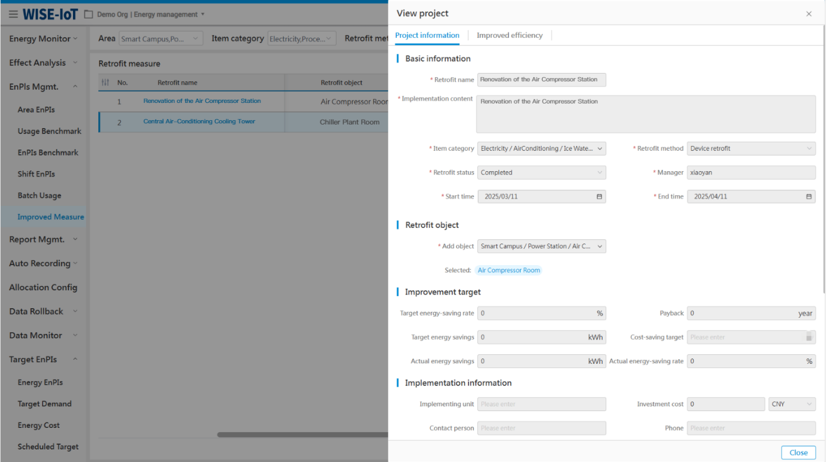The image size is (826, 462).
Task: Open Central Air-Conditioning Cooling Tower link
Action: [x=199, y=121]
